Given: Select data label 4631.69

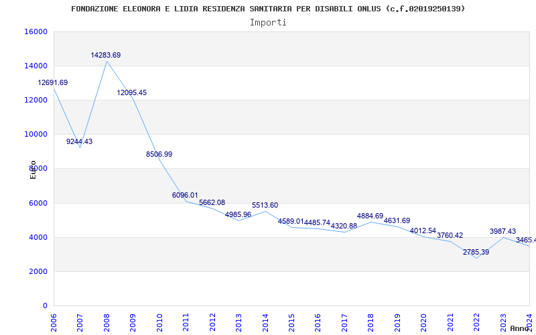Looking at the screenshot, I should pyautogui.click(x=397, y=221).
